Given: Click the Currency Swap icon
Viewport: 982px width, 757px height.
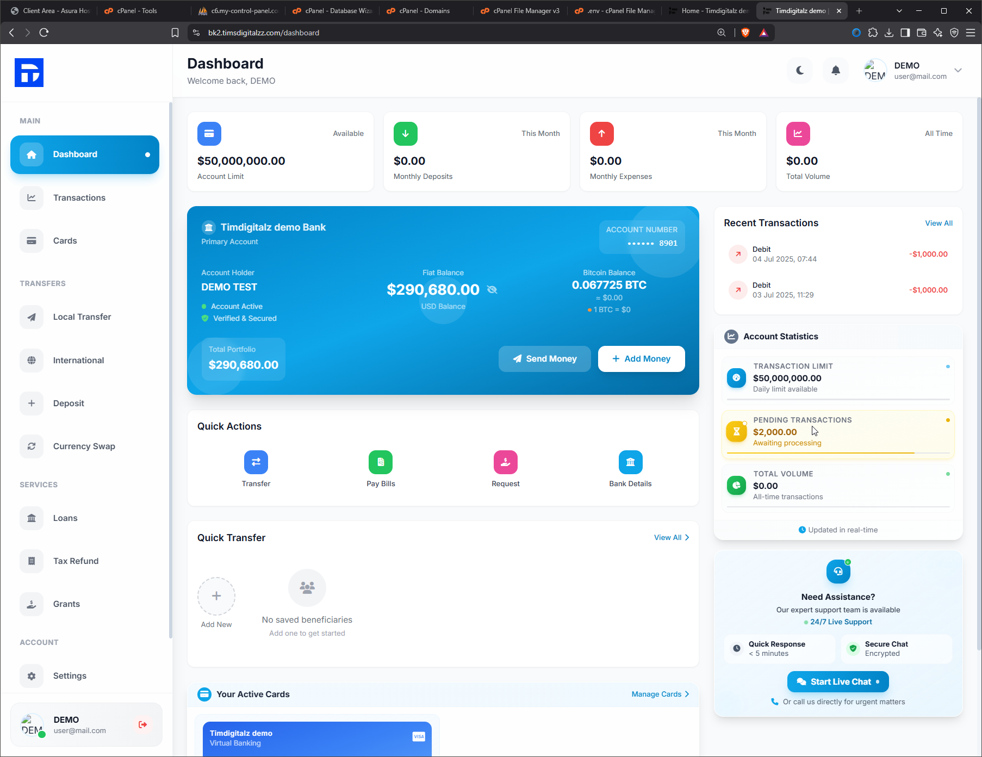Looking at the screenshot, I should [x=32, y=446].
